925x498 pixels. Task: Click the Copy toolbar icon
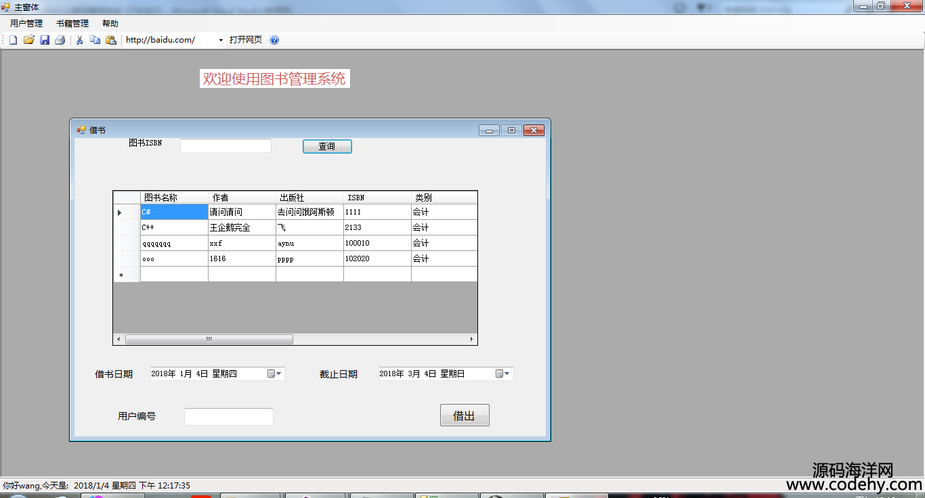click(95, 40)
